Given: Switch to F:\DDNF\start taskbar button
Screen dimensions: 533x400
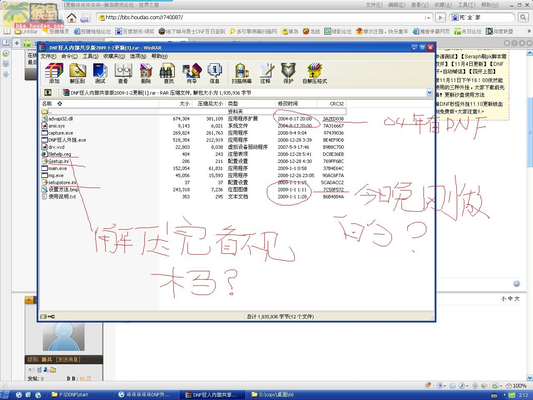Looking at the screenshot, I should pyautogui.click(x=81, y=395).
